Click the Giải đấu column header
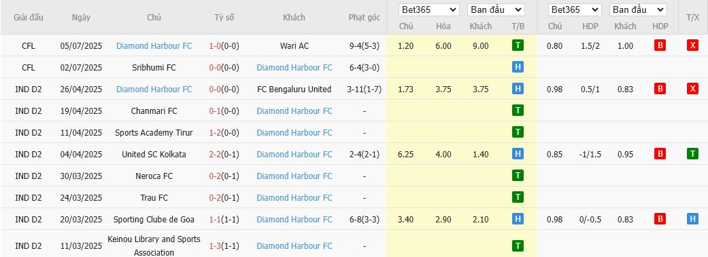Screen dimensions: 708x257 click(29, 18)
